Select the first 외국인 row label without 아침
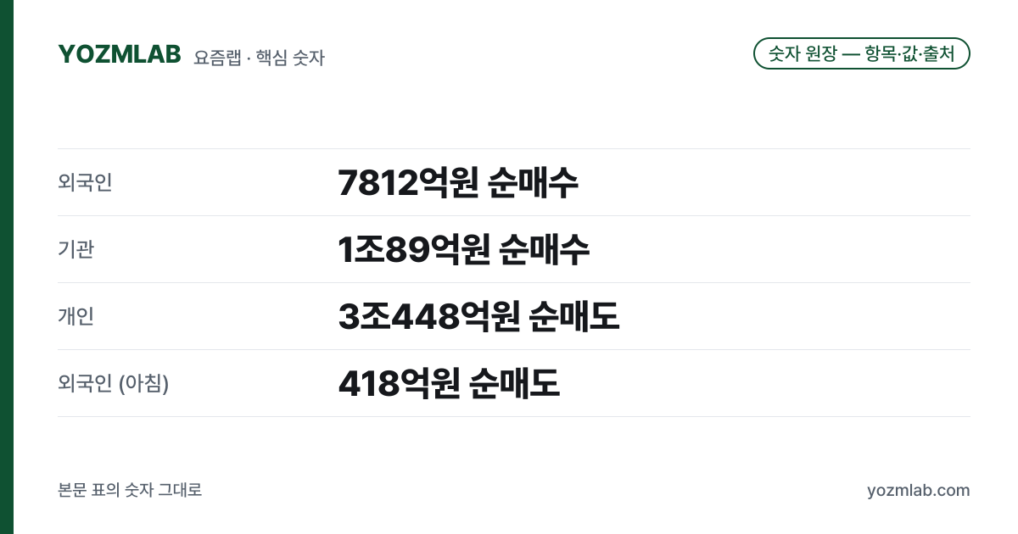Viewport: 1018px width, 534px height. pyautogui.click(x=85, y=182)
